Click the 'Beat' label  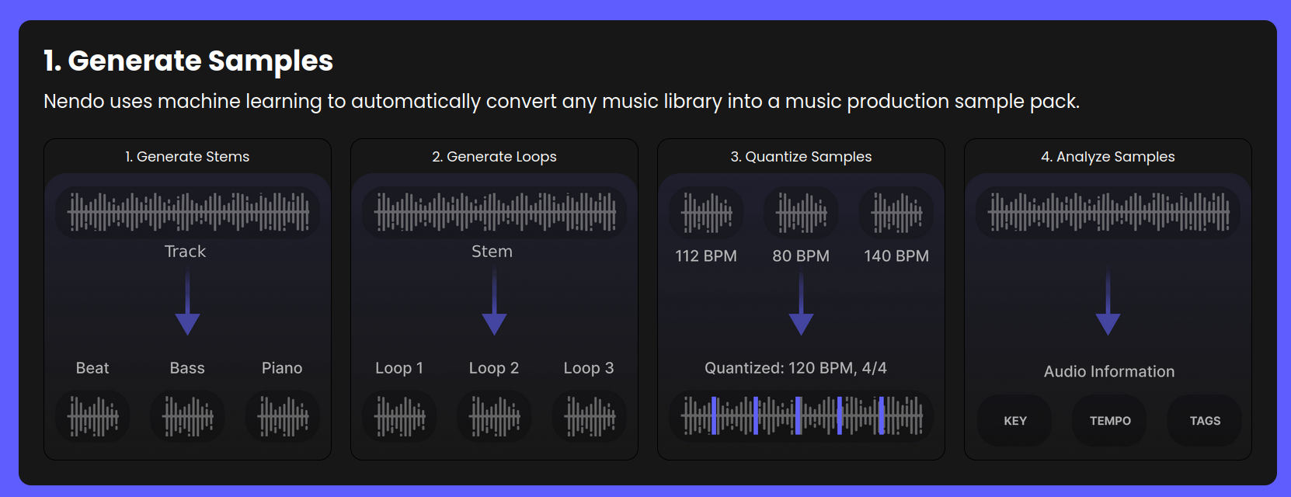(92, 368)
